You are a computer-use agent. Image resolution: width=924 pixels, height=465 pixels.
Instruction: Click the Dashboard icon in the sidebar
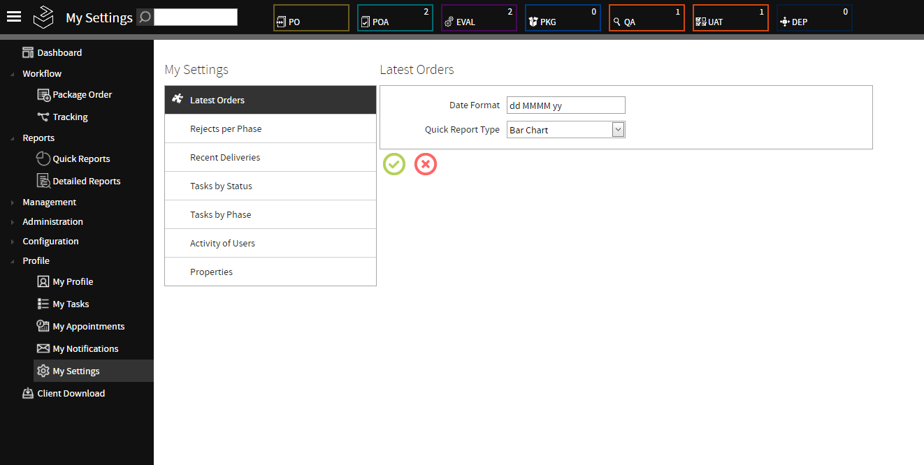[29, 52]
